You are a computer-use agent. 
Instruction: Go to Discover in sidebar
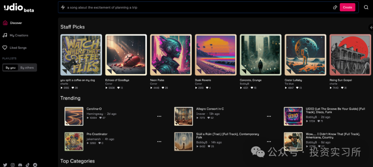[x=16, y=23]
